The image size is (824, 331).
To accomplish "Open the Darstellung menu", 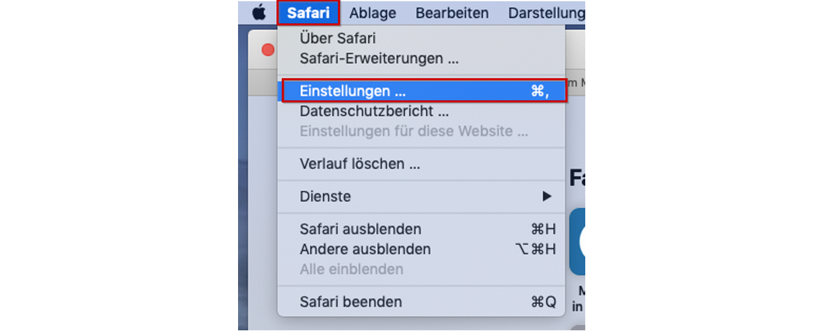I will [x=547, y=13].
